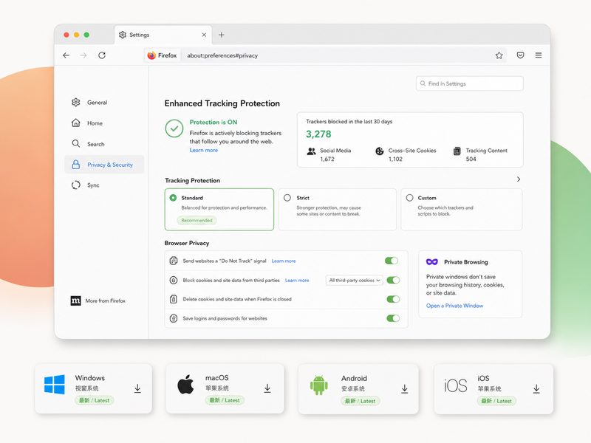
Task: Open Home settings section
Action: 104,123
